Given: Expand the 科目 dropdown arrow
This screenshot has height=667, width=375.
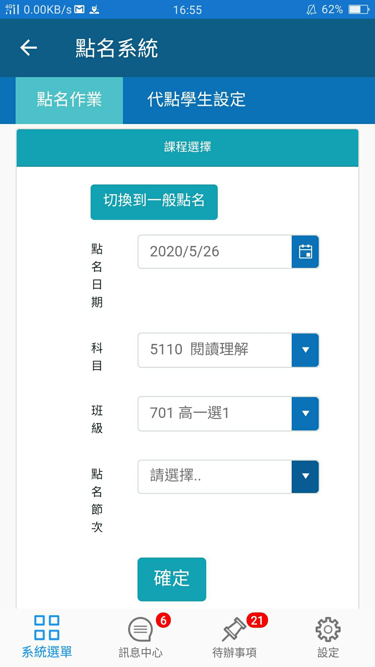Looking at the screenshot, I should (x=305, y=350).
